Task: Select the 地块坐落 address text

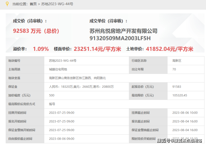Action: tap(77, 78)
